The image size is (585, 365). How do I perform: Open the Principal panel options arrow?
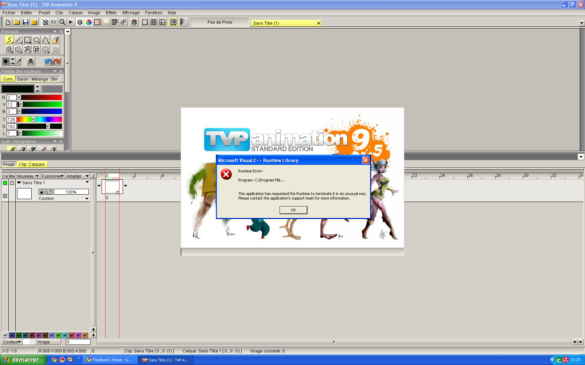[x=55, y=32]
